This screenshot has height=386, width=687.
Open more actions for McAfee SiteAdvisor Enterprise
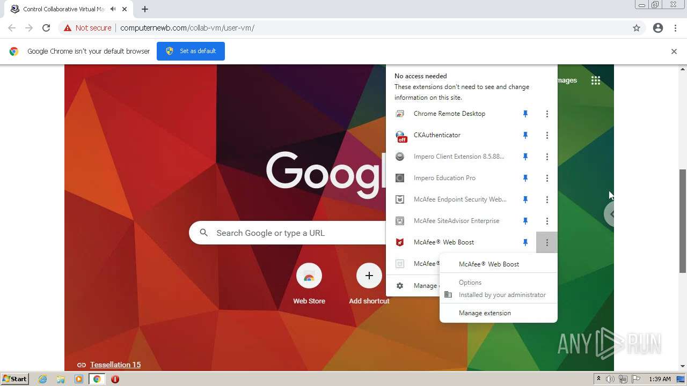[x=547, y=221]
